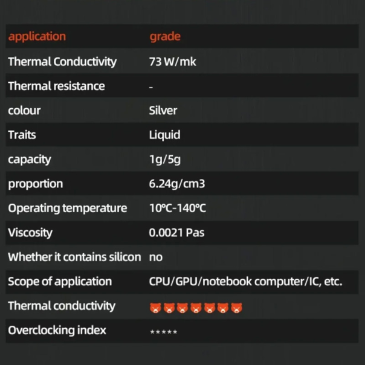Click the '0.0021 Pas' viscosity value
This screenshot has width=365, height=365.
tap(176, 233)
